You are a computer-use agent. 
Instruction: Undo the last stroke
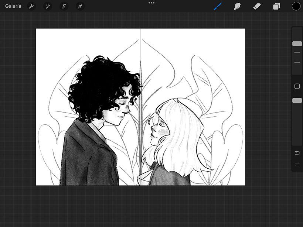click(x=297, y=153)
